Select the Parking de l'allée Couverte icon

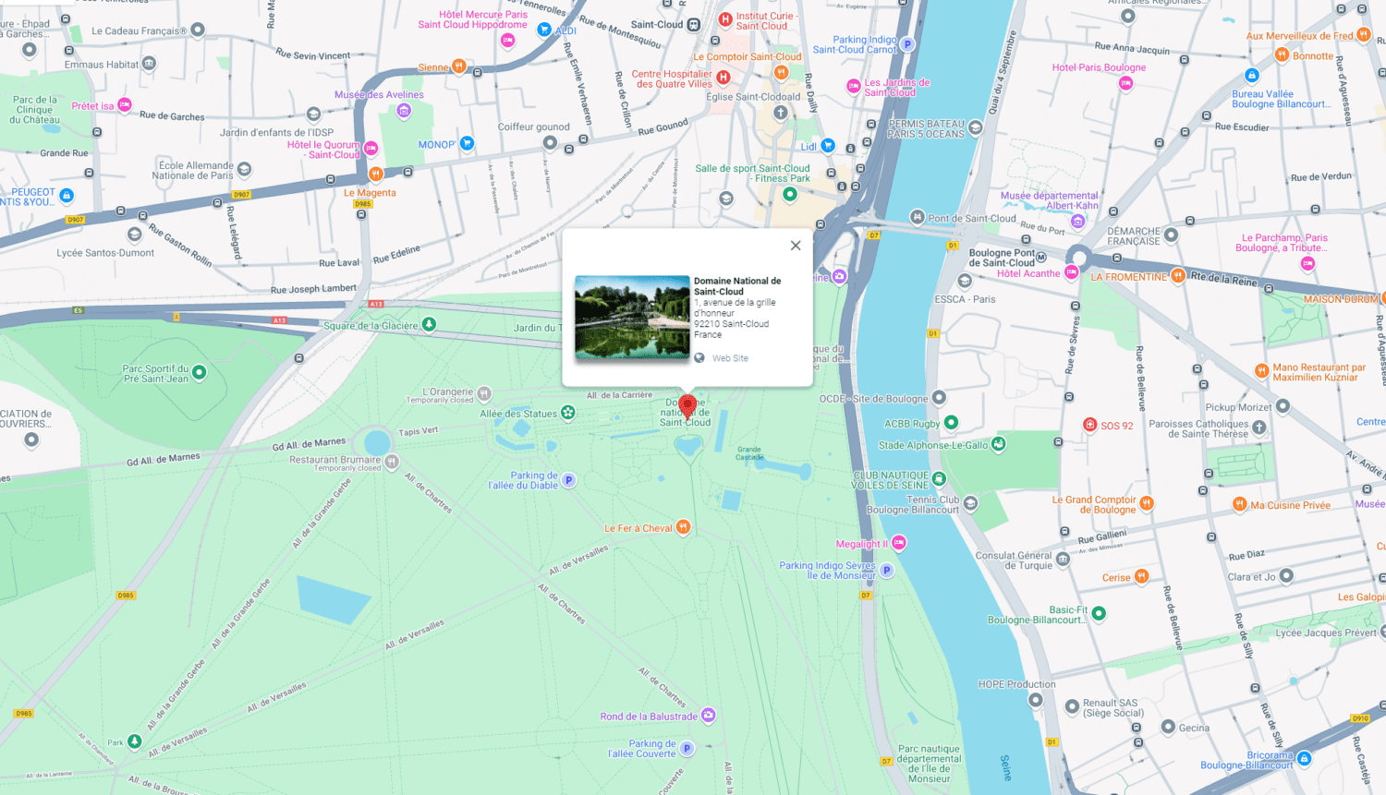tap(687, 748)
